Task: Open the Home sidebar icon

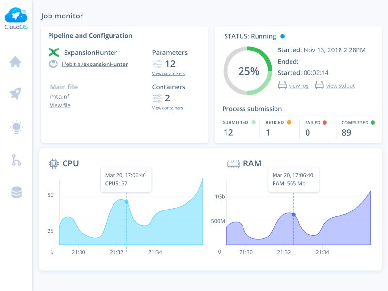Action: (16, 62)
